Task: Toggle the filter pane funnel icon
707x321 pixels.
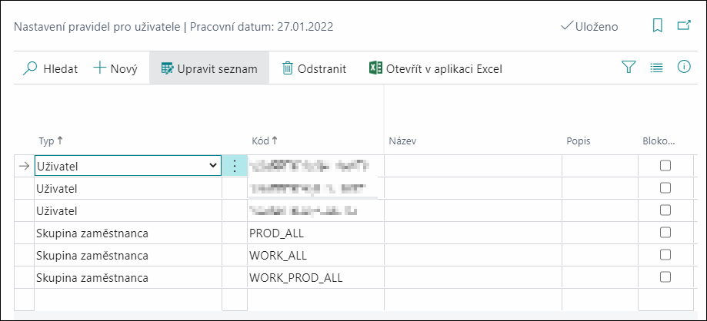Action: tap(629, 68)
